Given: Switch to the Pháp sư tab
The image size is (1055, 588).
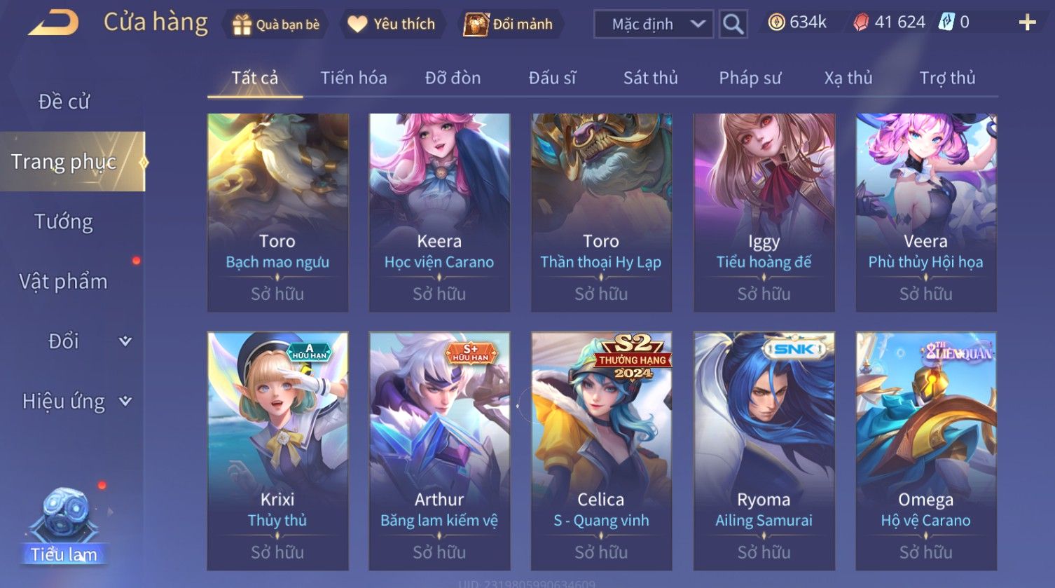Looking at the screenshot, I should [x=750, y=78].
